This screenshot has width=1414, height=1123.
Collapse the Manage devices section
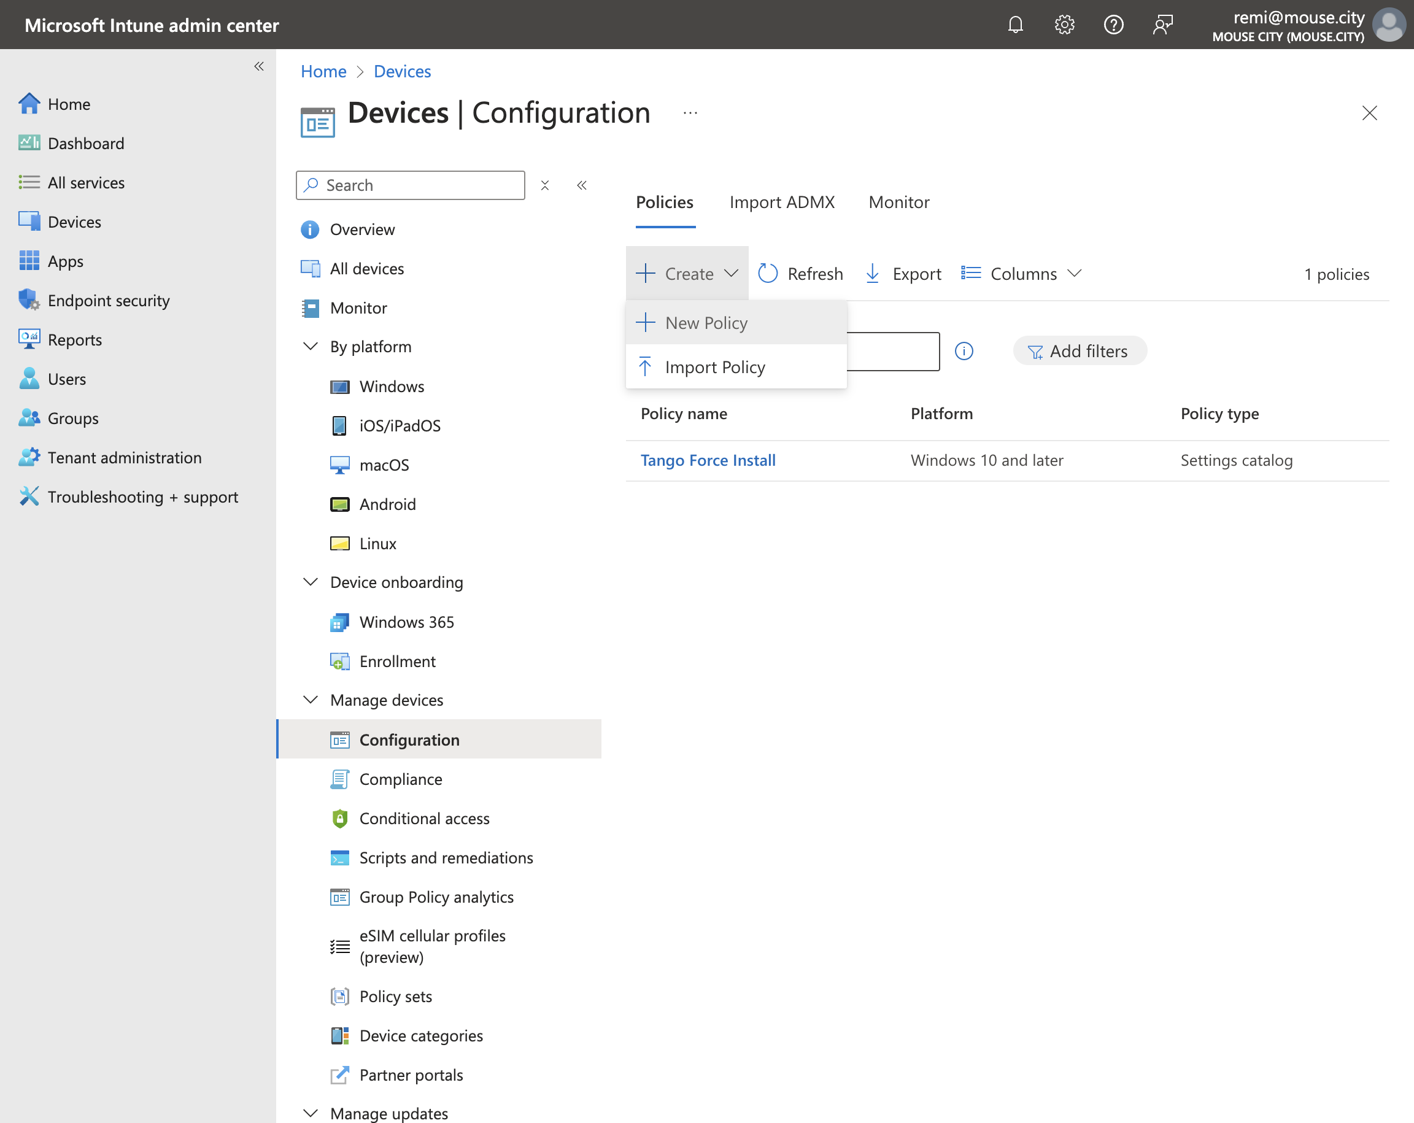[310, 700]
